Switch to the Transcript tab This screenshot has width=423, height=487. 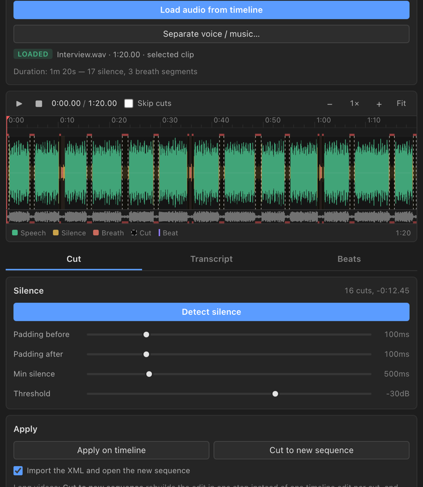click(211, 259)
